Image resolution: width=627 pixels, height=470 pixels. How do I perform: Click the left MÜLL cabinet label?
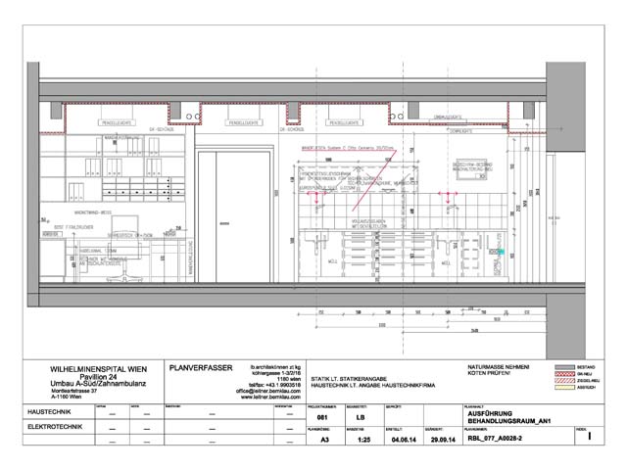[x=333, y=262]
